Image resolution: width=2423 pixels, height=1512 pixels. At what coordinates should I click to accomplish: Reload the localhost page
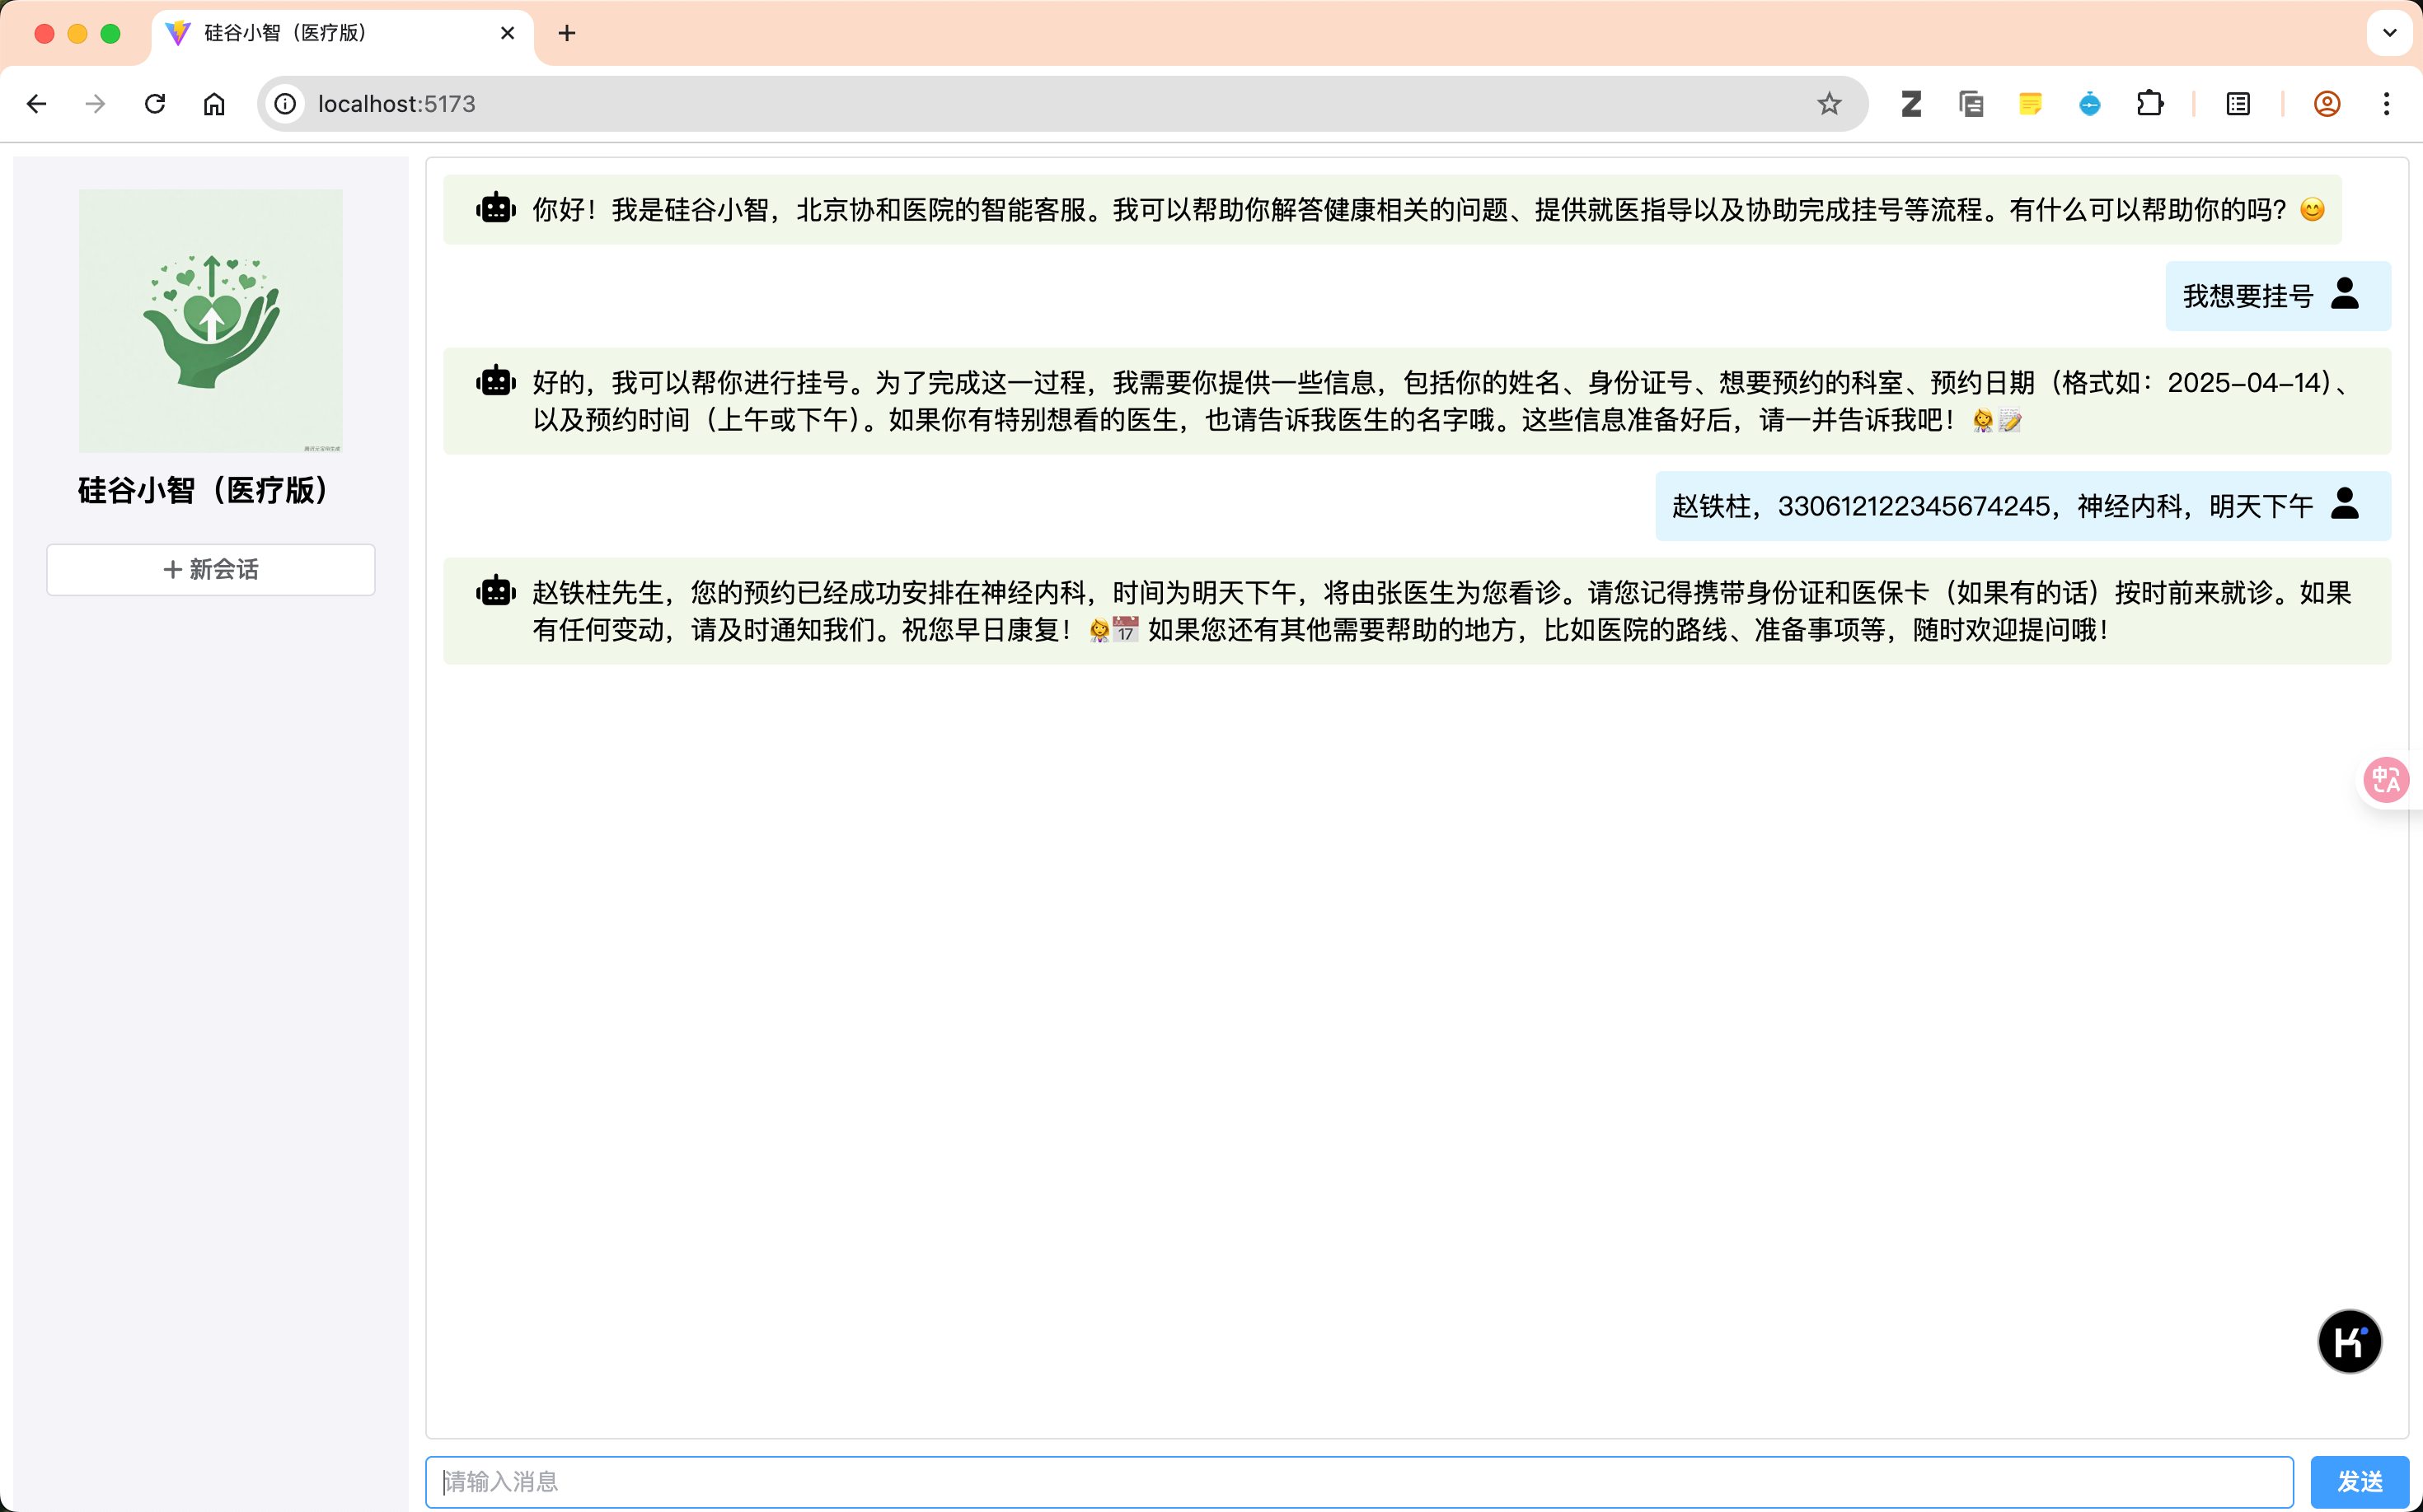155,104
